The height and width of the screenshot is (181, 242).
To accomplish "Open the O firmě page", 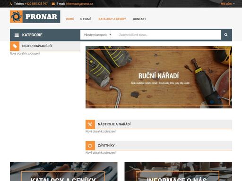I will pos(86,19).
